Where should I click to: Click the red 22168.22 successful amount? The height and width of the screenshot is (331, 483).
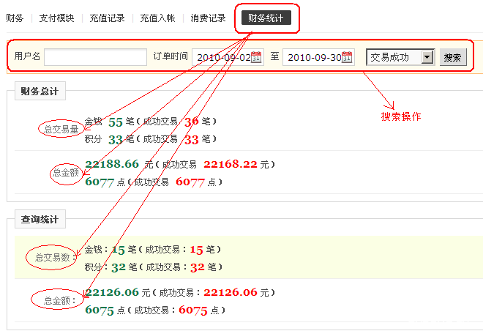click(x=230, y=164)
